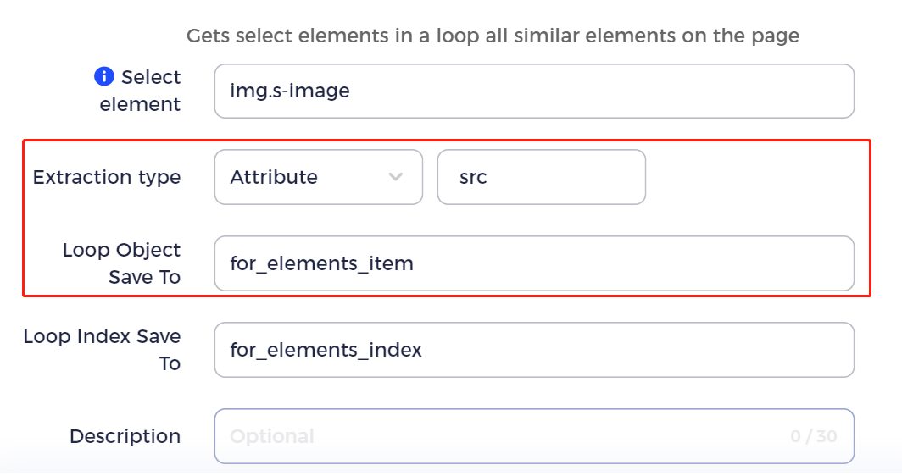
Task: Place cursor in 'for_elements_item' text
Action: pos(321,263)
